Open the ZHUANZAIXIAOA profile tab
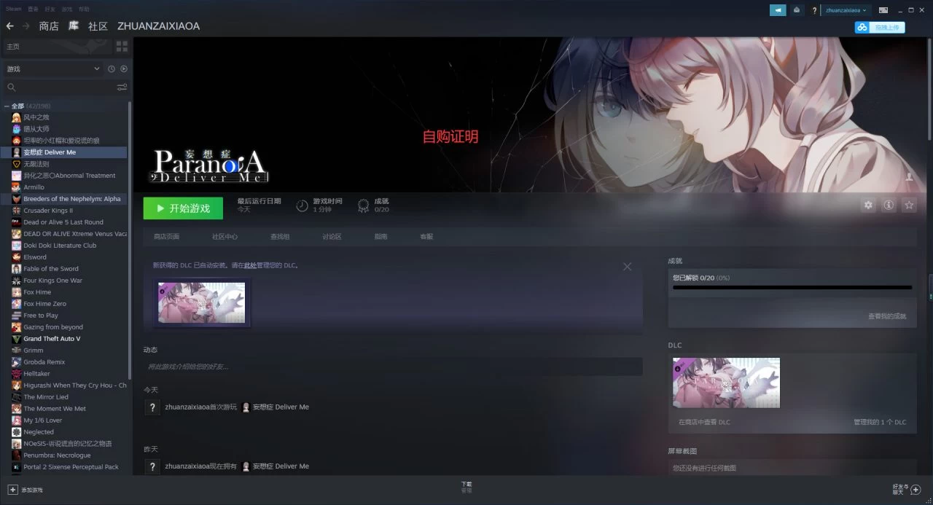 pyautogui.click(x=158, y=26)
